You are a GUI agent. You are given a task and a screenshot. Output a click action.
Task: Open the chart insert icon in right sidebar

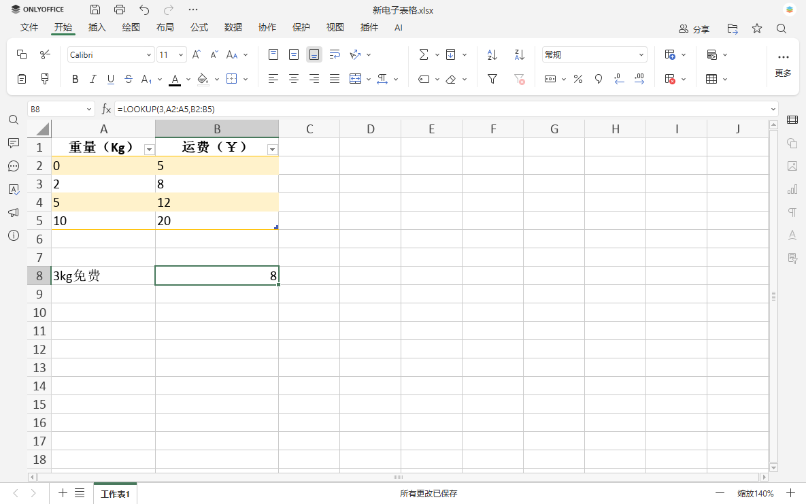(792, 189)
